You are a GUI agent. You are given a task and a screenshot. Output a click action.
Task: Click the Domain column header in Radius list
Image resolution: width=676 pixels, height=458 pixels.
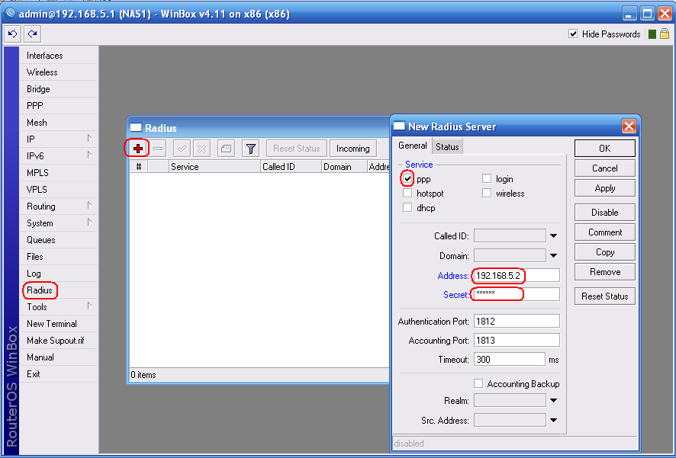[344, 167]
